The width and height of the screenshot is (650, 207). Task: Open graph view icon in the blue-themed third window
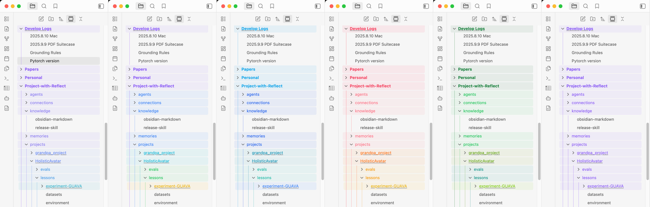point(223,39)
